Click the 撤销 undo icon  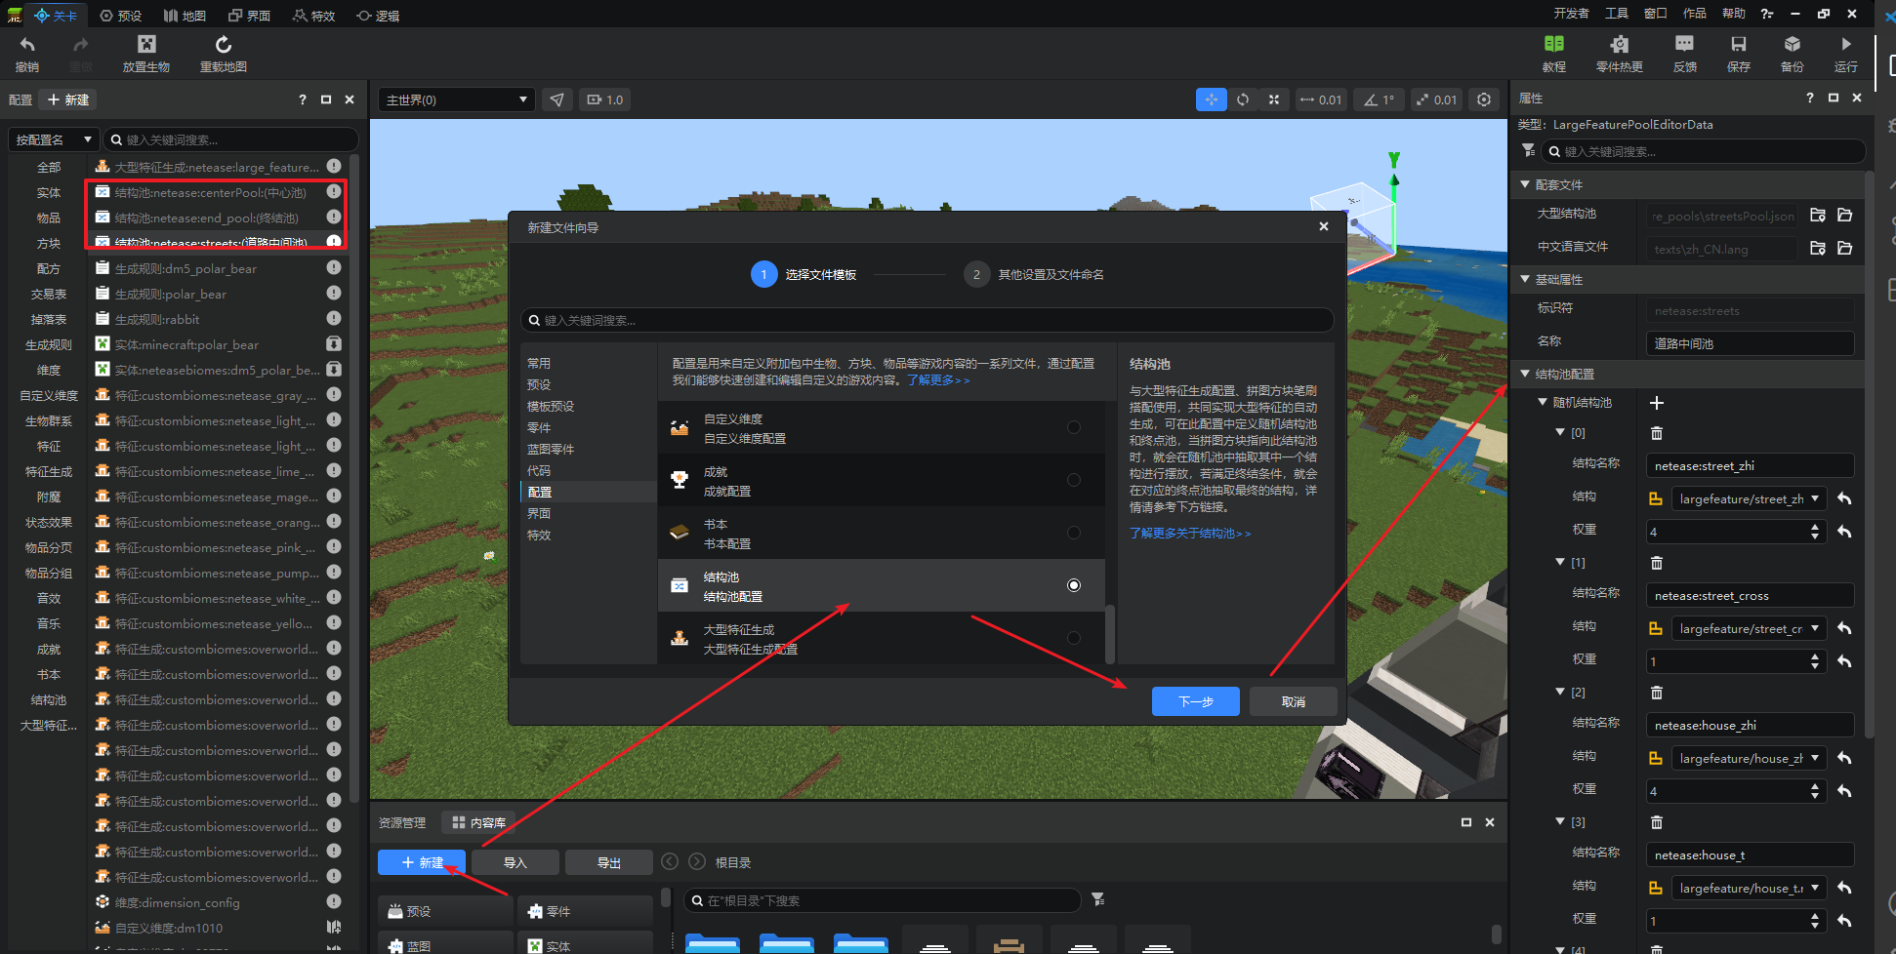coord(27,45)
